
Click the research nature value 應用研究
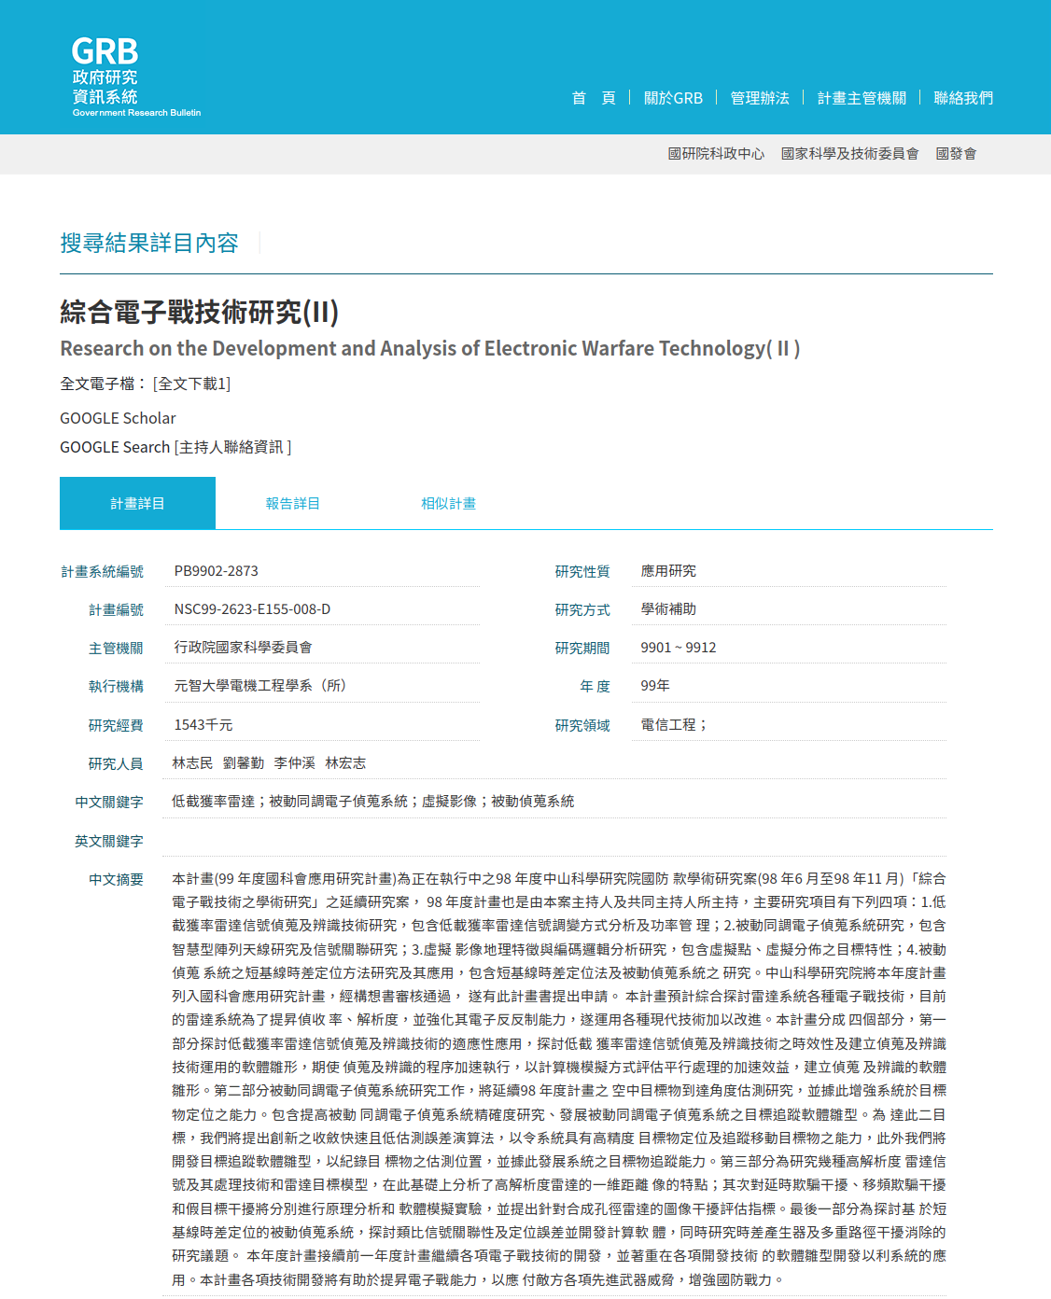668,571
